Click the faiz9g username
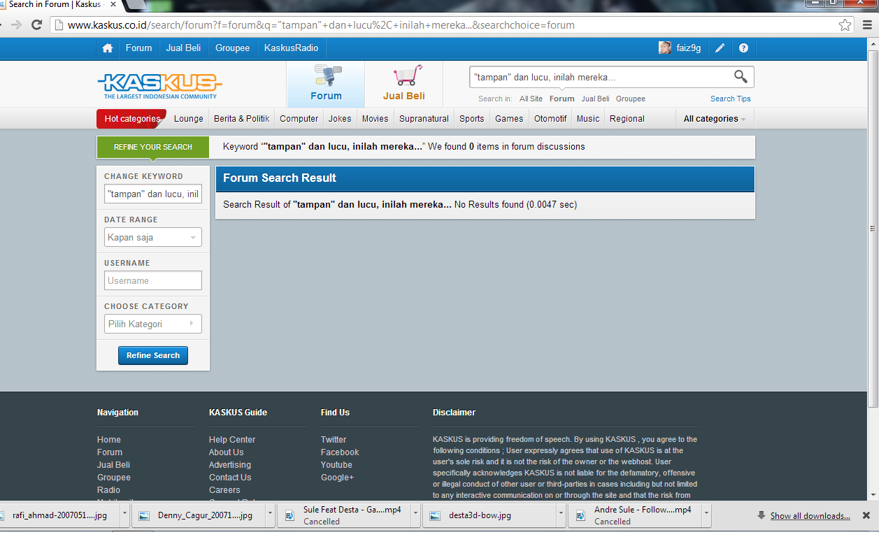The width and height of the screenshot is (895, 537). (x=689, y=48)
